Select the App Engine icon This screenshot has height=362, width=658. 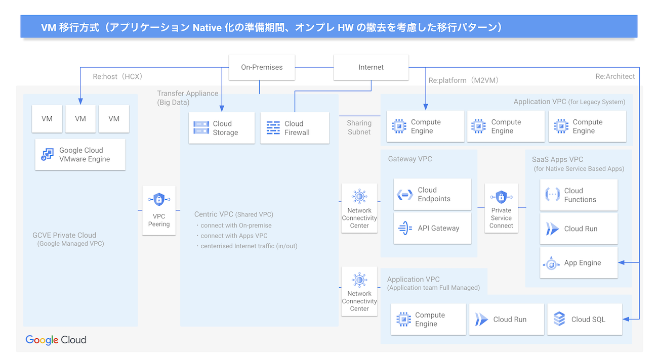pyautogui.click(x=551, y=263)
